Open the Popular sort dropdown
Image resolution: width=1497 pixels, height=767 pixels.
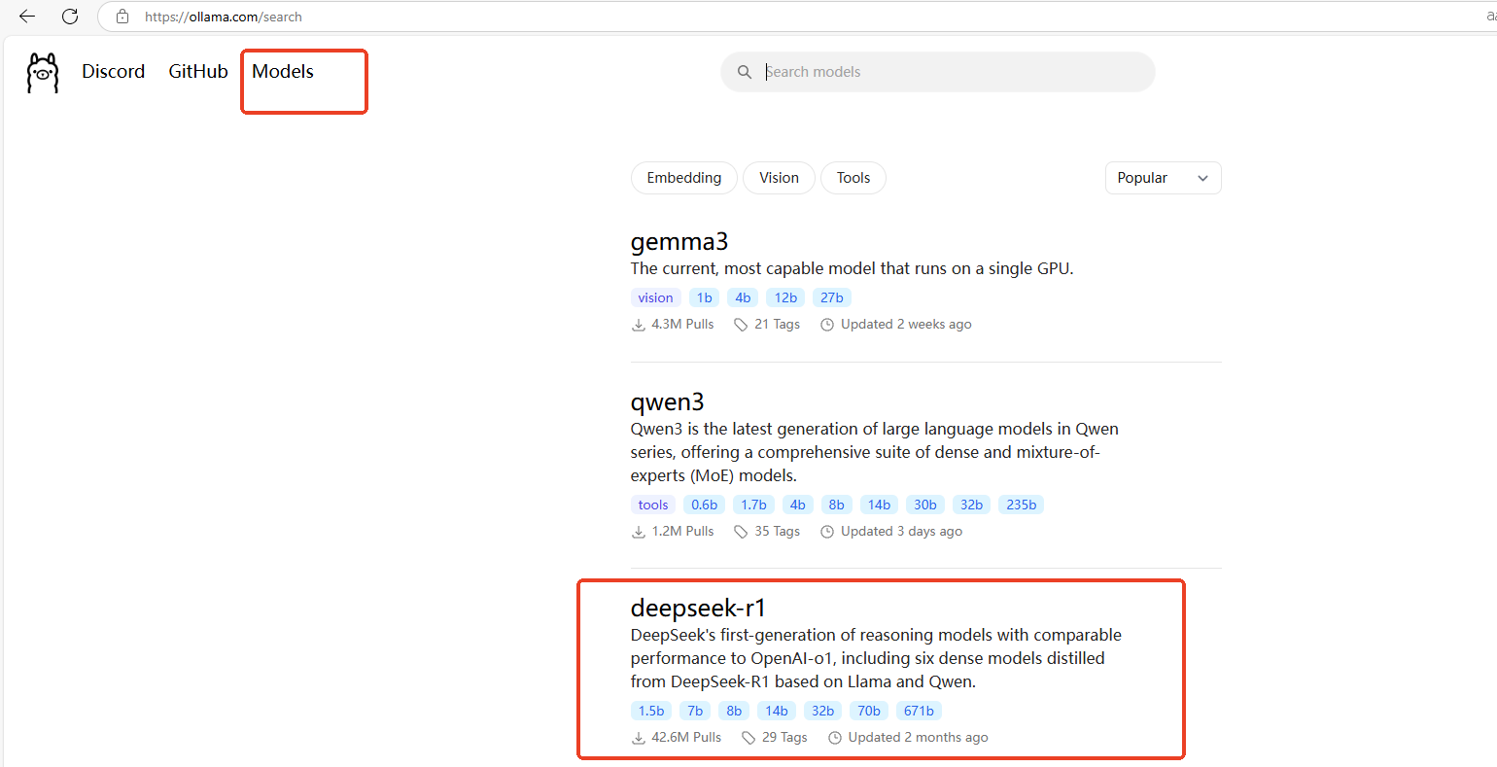pyautogui.click(x=1163, y=178)
